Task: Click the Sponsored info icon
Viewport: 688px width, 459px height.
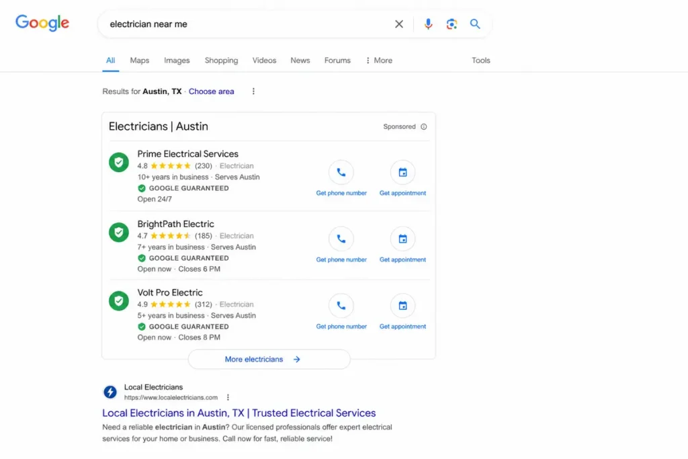Action: point(423,127)
